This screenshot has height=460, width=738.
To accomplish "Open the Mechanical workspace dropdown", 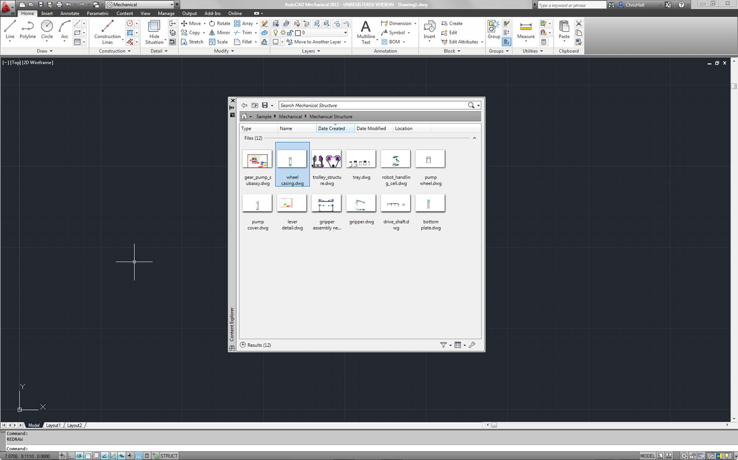I will [x=171, y=5].
